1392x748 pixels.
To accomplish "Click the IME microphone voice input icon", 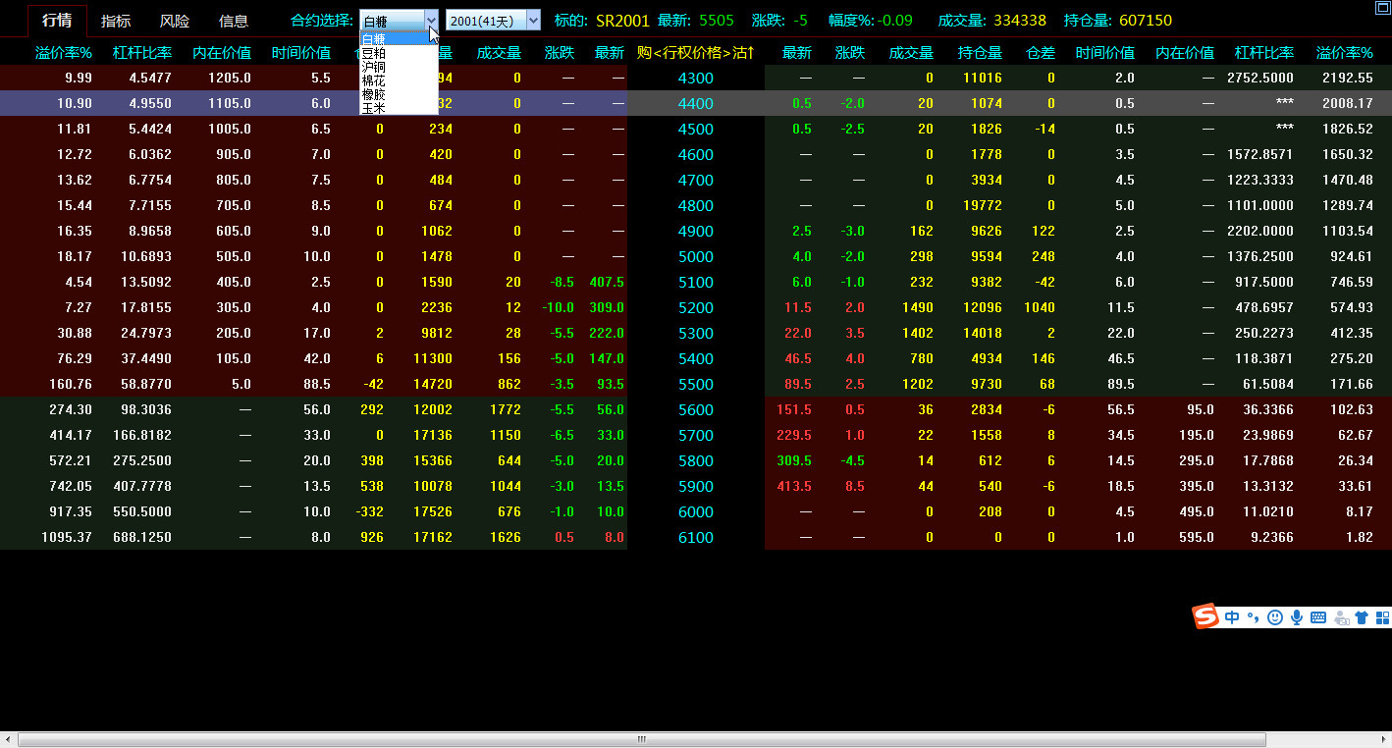I will 1297,617.
